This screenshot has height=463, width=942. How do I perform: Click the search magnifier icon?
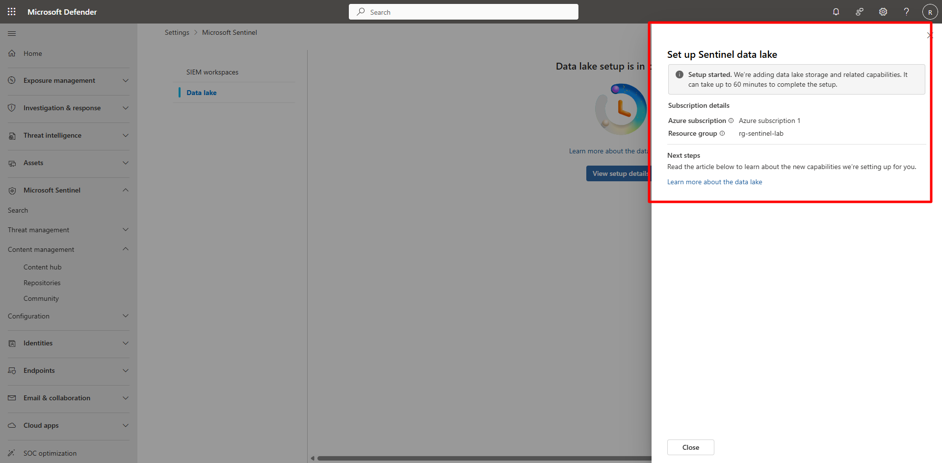tap(361, 12)
